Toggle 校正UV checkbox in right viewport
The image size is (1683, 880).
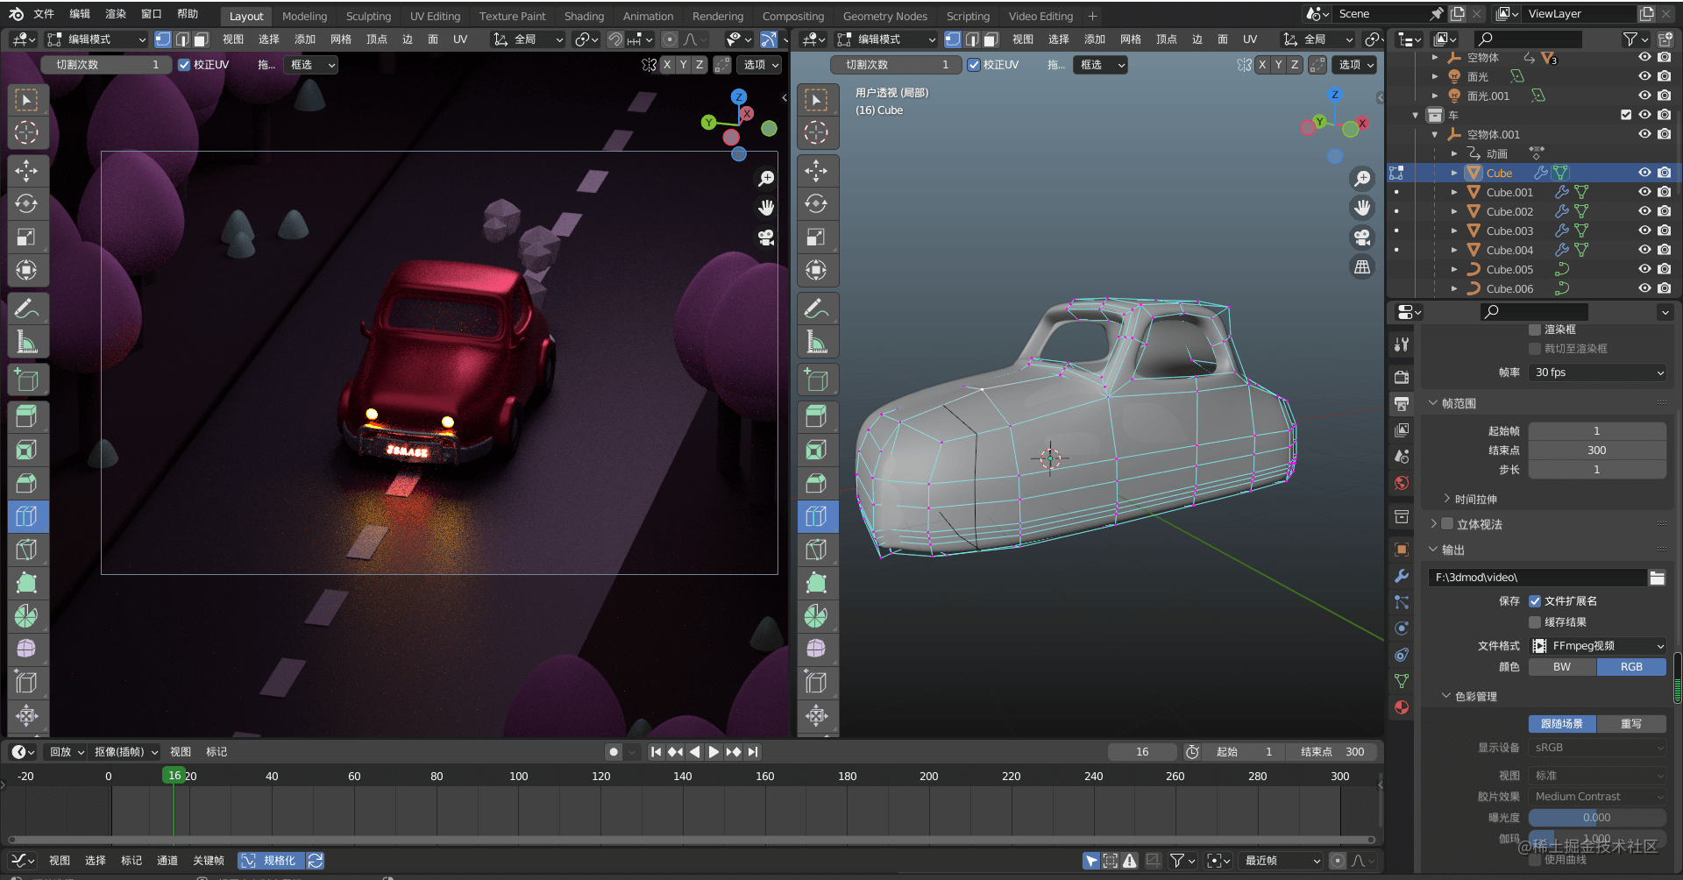[x=974, y=65]
